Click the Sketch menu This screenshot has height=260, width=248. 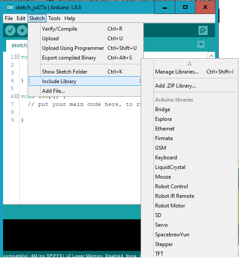click(37, 18)
